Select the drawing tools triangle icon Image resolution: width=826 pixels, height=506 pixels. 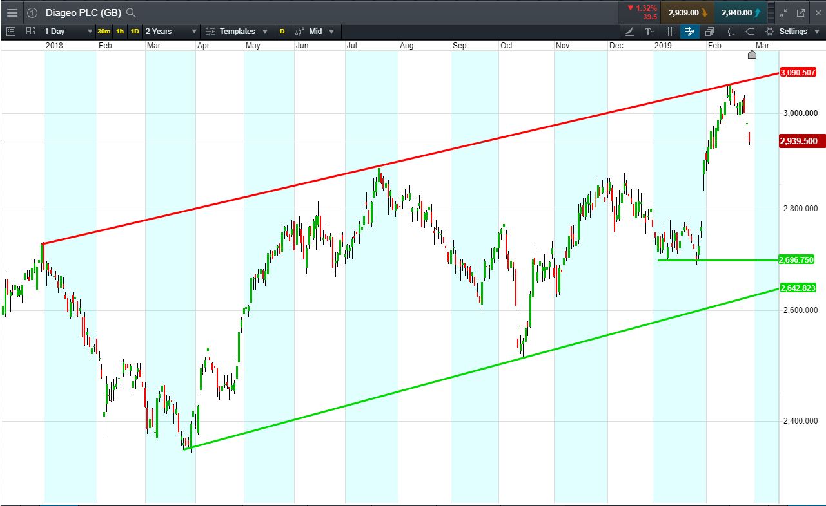631,31
